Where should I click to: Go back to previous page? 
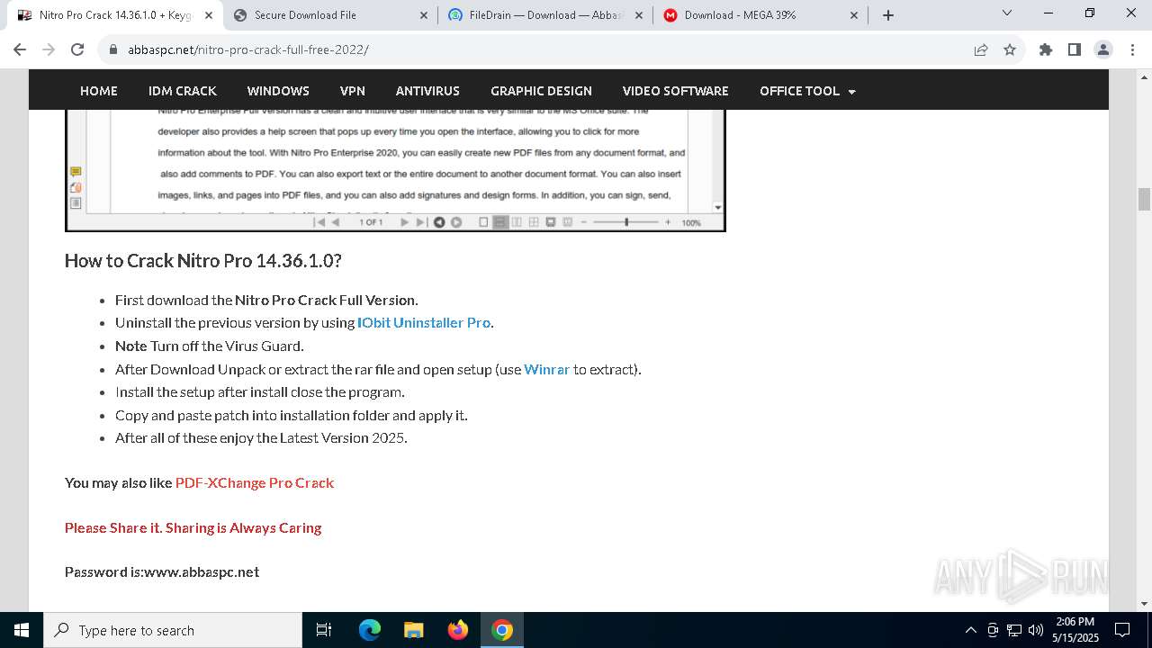[20, 49]
